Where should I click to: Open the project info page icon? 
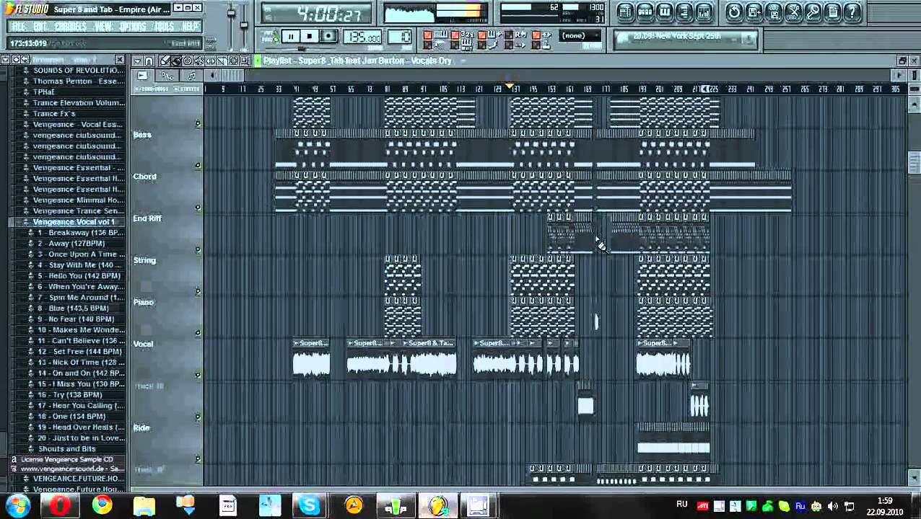[x=832, y=12]
